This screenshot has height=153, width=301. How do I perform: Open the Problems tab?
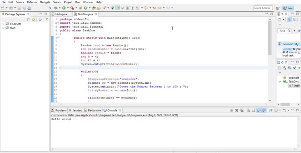[x=59, y=110]
